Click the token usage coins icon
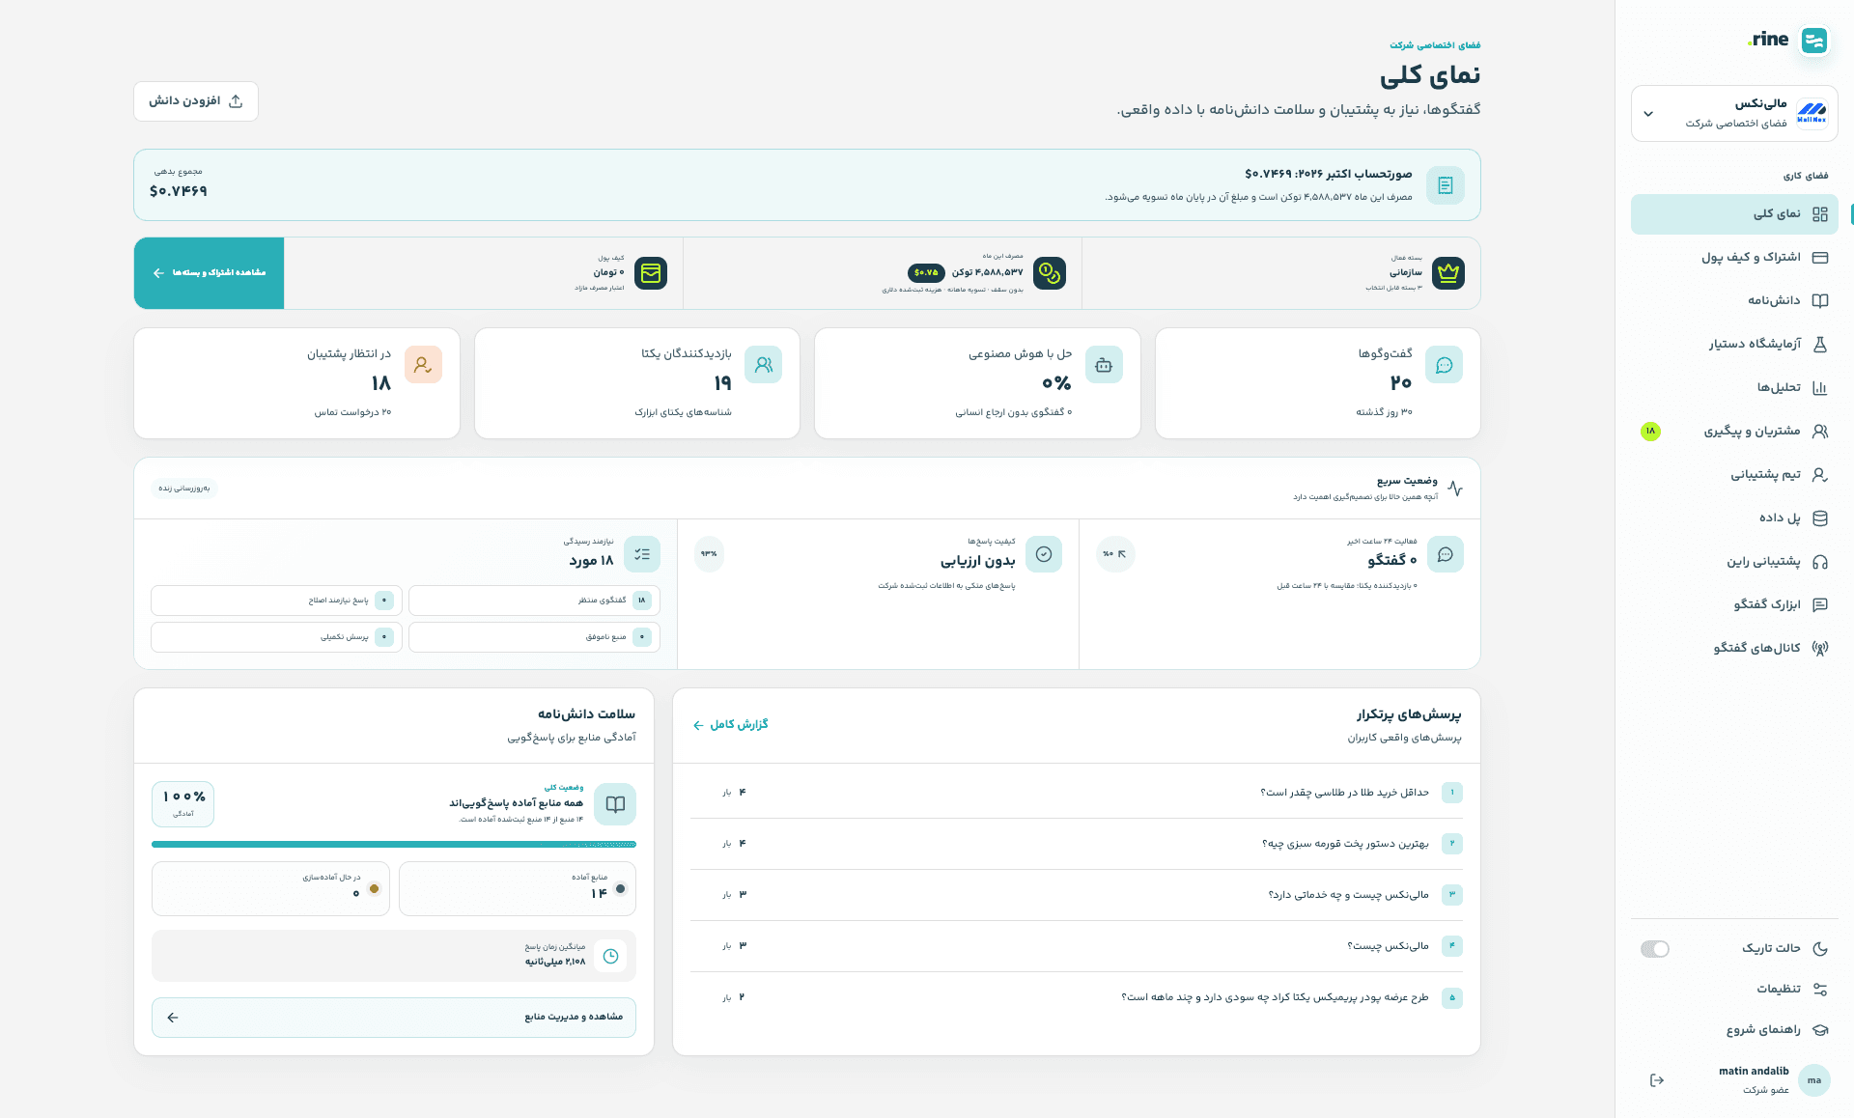This screenshot has width=1854, height=1118. click(x=1049, y=273)
